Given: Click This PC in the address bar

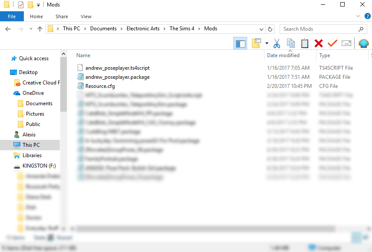Looking at the screenshot, I should pos(72,29).
